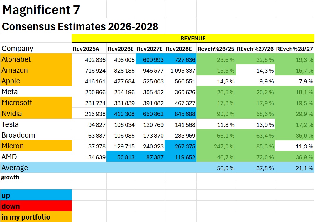Select Micron's growth value 247,0 %
This screenshot has height=222, width=315.
coord(216,146)
